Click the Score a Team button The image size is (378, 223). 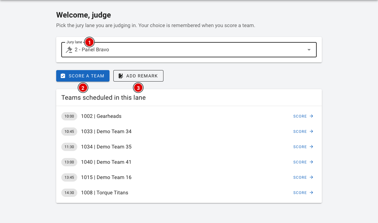click(83, 76)
